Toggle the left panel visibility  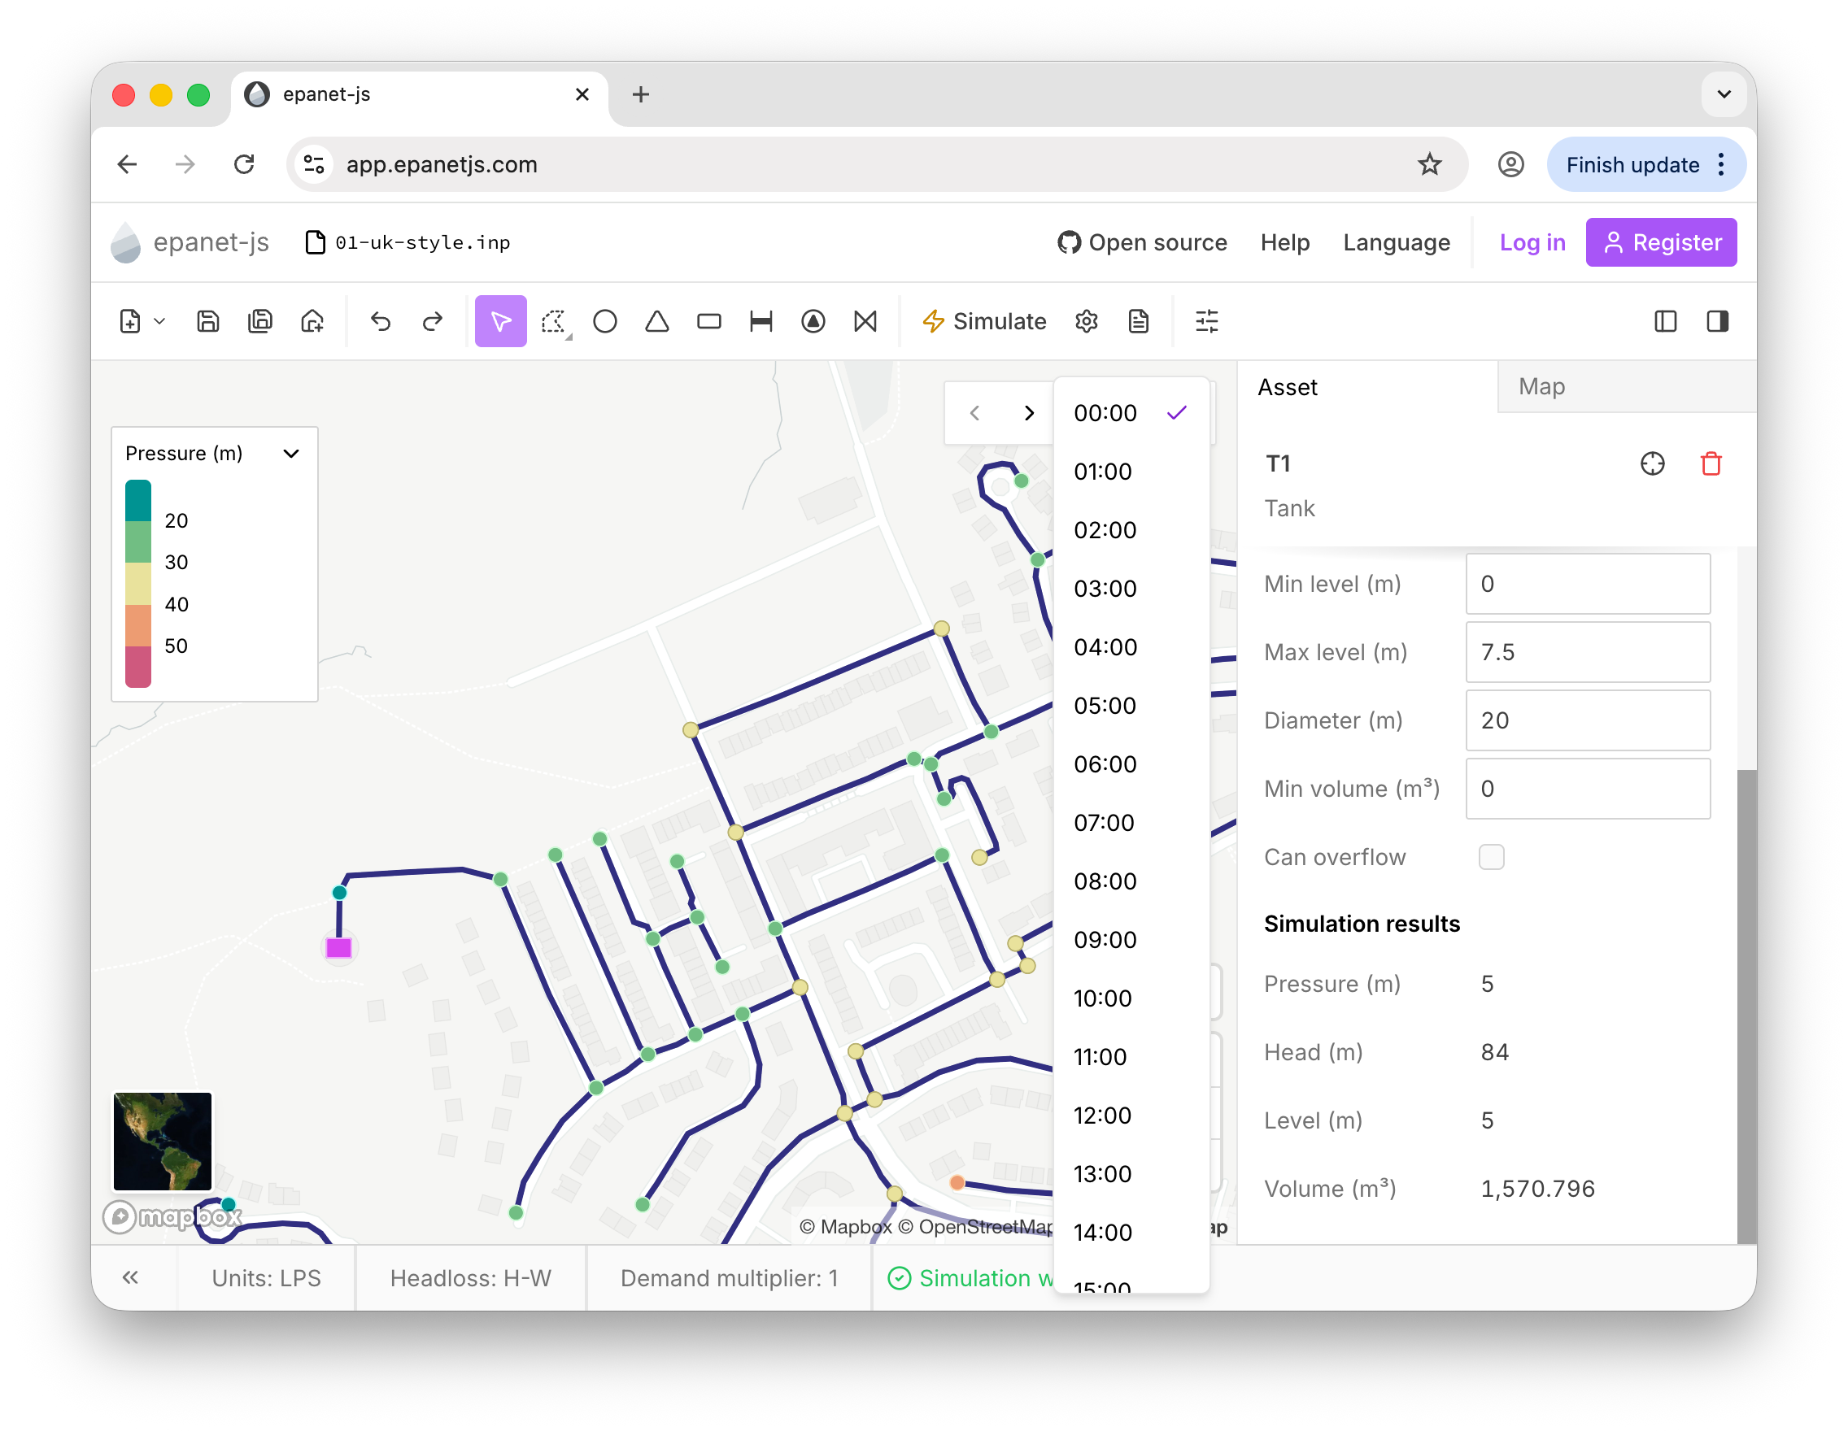(x=1665, y=321)
